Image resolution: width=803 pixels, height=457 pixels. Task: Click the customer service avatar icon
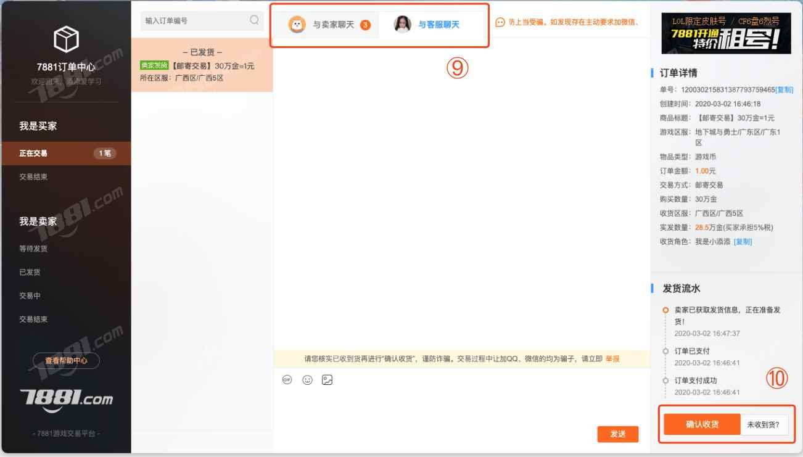403,25
